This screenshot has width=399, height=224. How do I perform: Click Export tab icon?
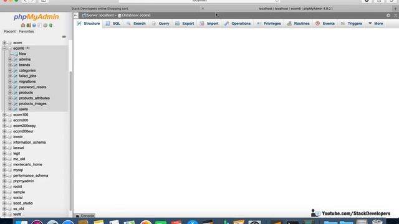coord(177,24)
